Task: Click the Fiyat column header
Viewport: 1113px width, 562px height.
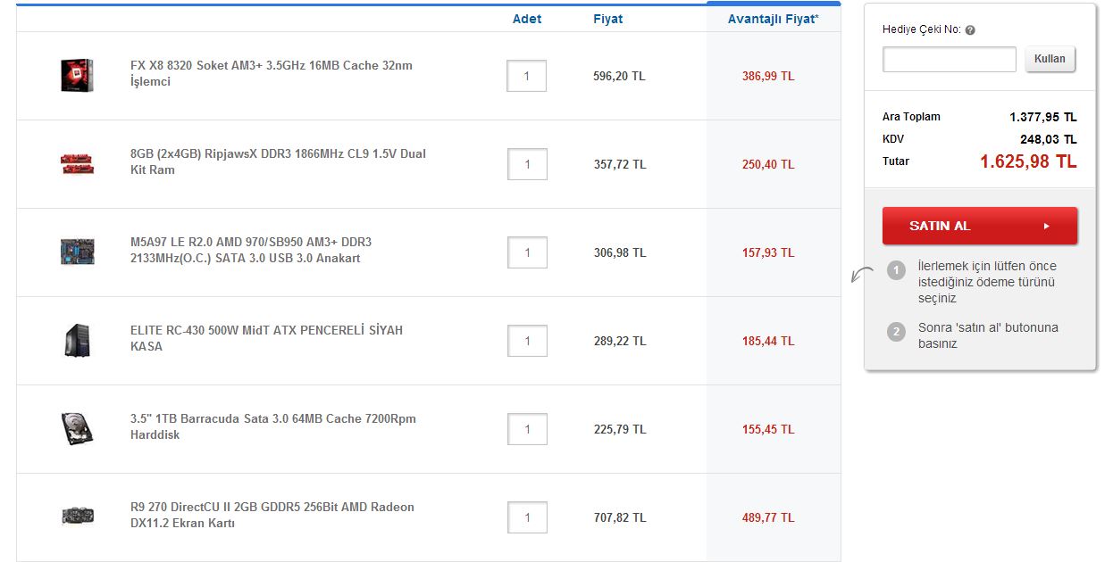Action: coord(608,19)
